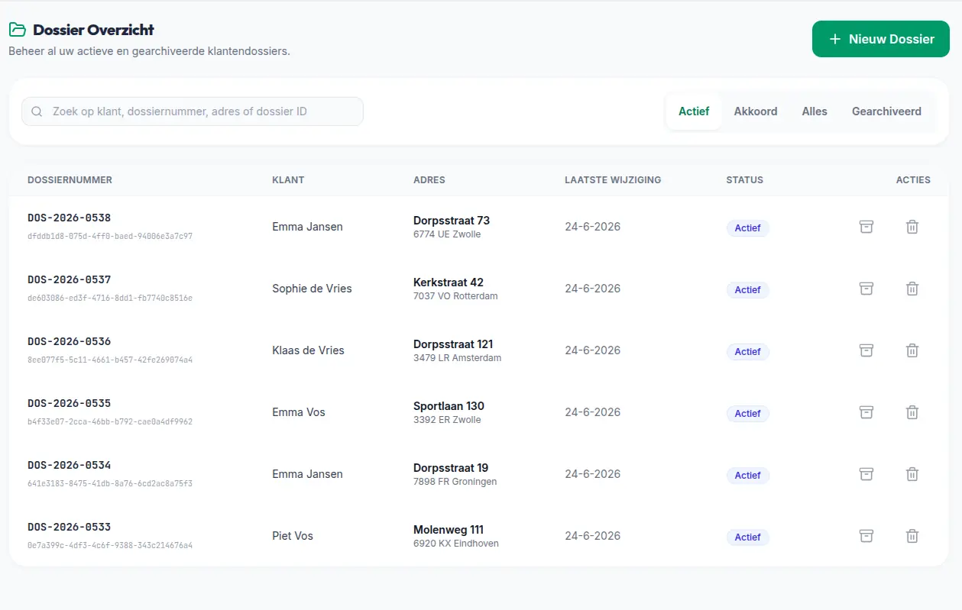
Task: Open the Gearchiveerd tab
Action: pyautogui.click(x=886, y=111)
